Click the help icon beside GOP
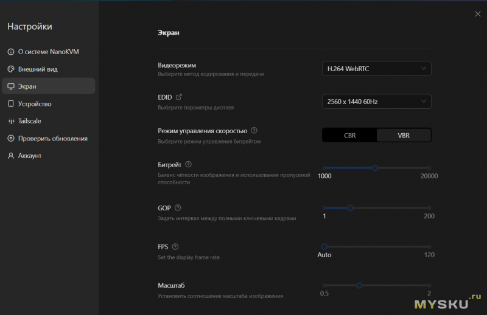487x315 pixels. (x=178, y=208)
